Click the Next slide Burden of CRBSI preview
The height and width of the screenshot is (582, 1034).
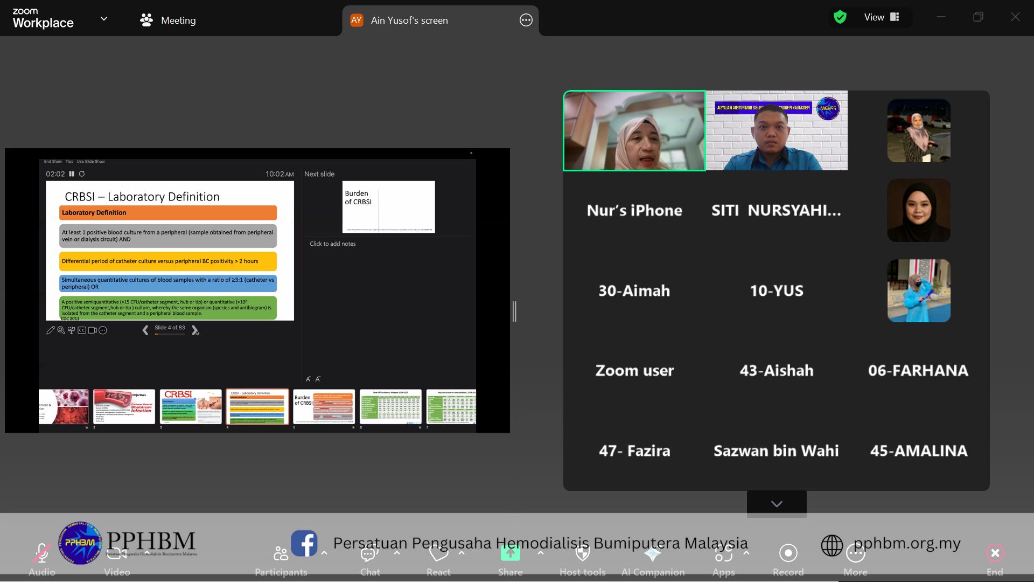click(388, 207)
